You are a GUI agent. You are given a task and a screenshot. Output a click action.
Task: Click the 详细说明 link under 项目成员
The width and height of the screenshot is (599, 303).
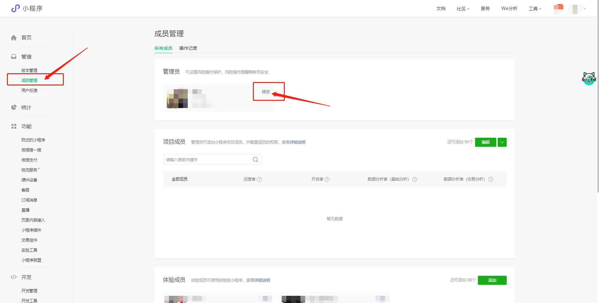click(x=298, y=142)
